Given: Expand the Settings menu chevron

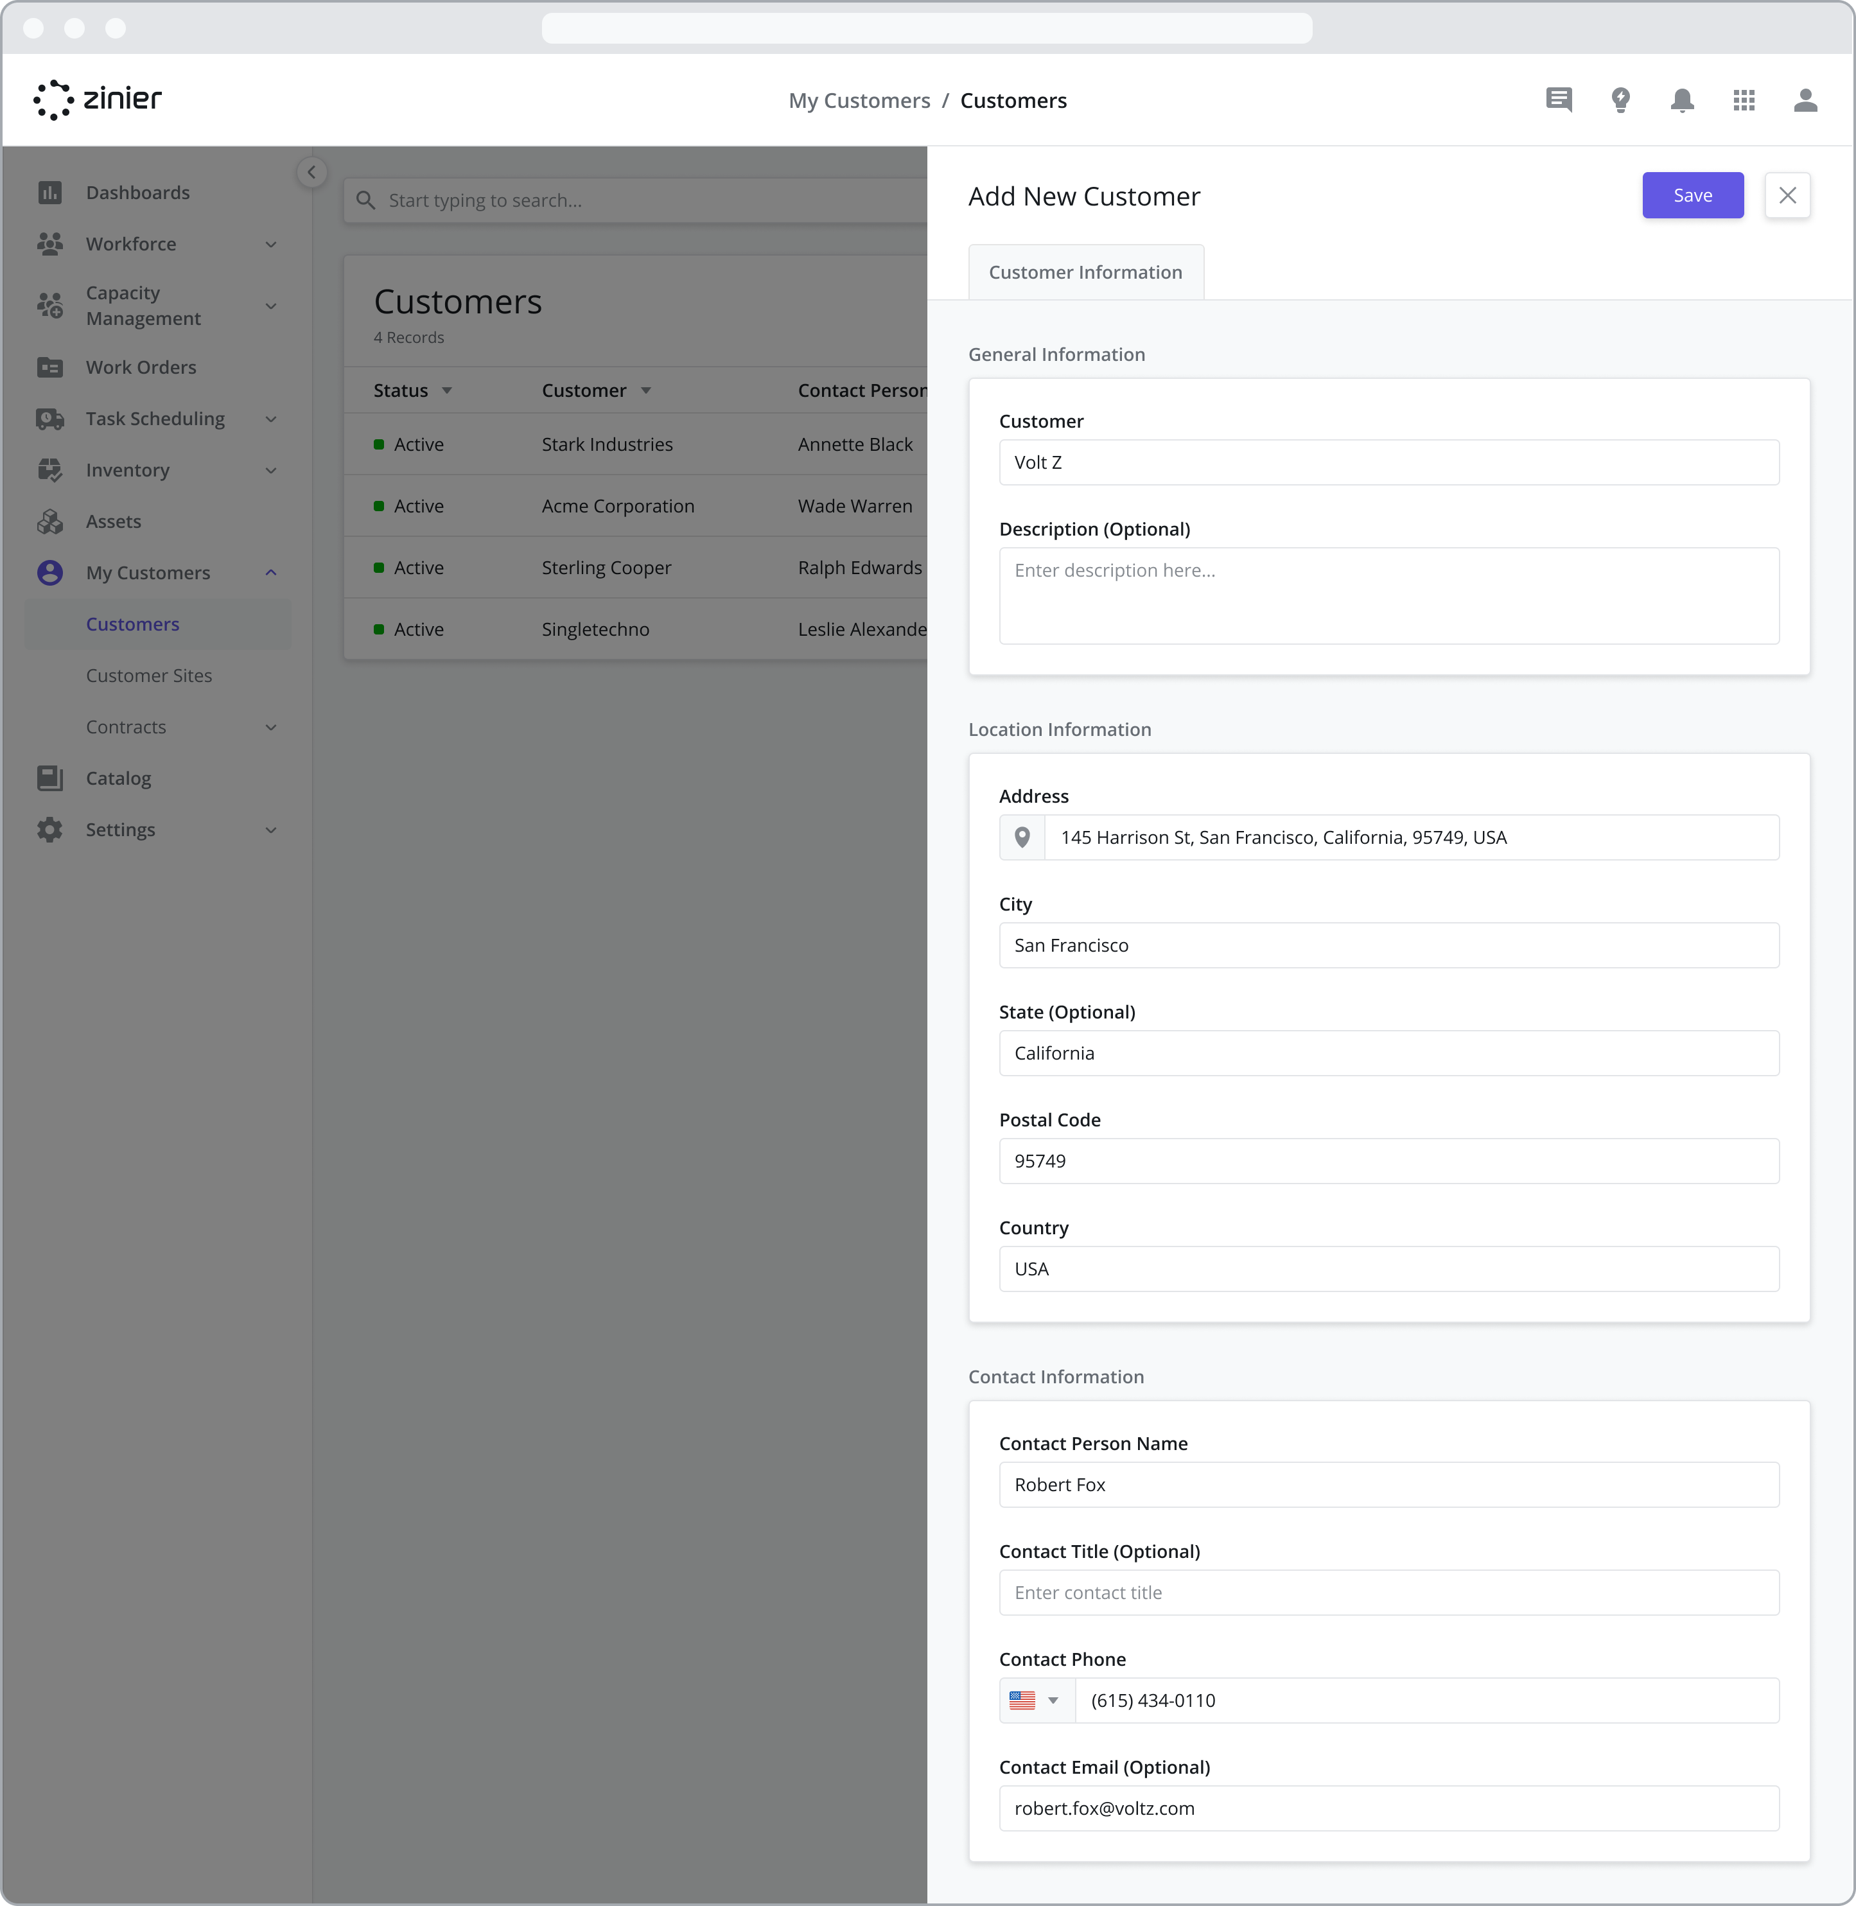Looking at the screenshot, I should [x=271, y=830].
